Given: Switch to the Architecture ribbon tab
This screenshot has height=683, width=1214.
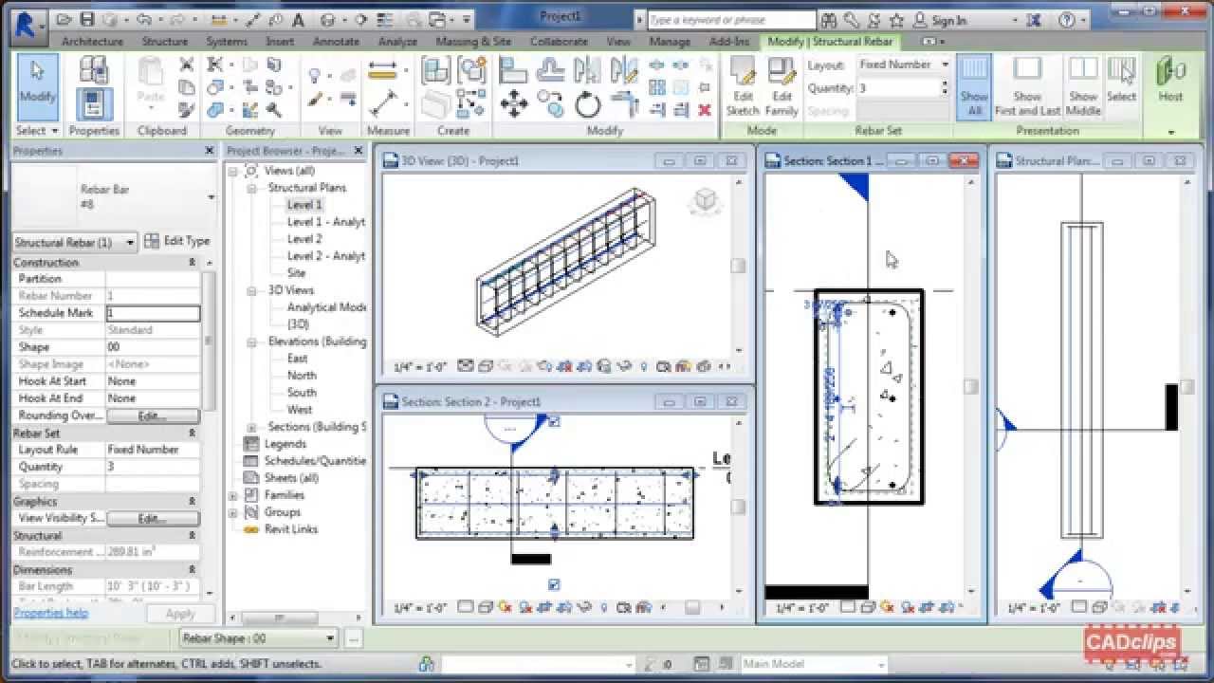Looking at the screenshot, I should tap(92, 42).
